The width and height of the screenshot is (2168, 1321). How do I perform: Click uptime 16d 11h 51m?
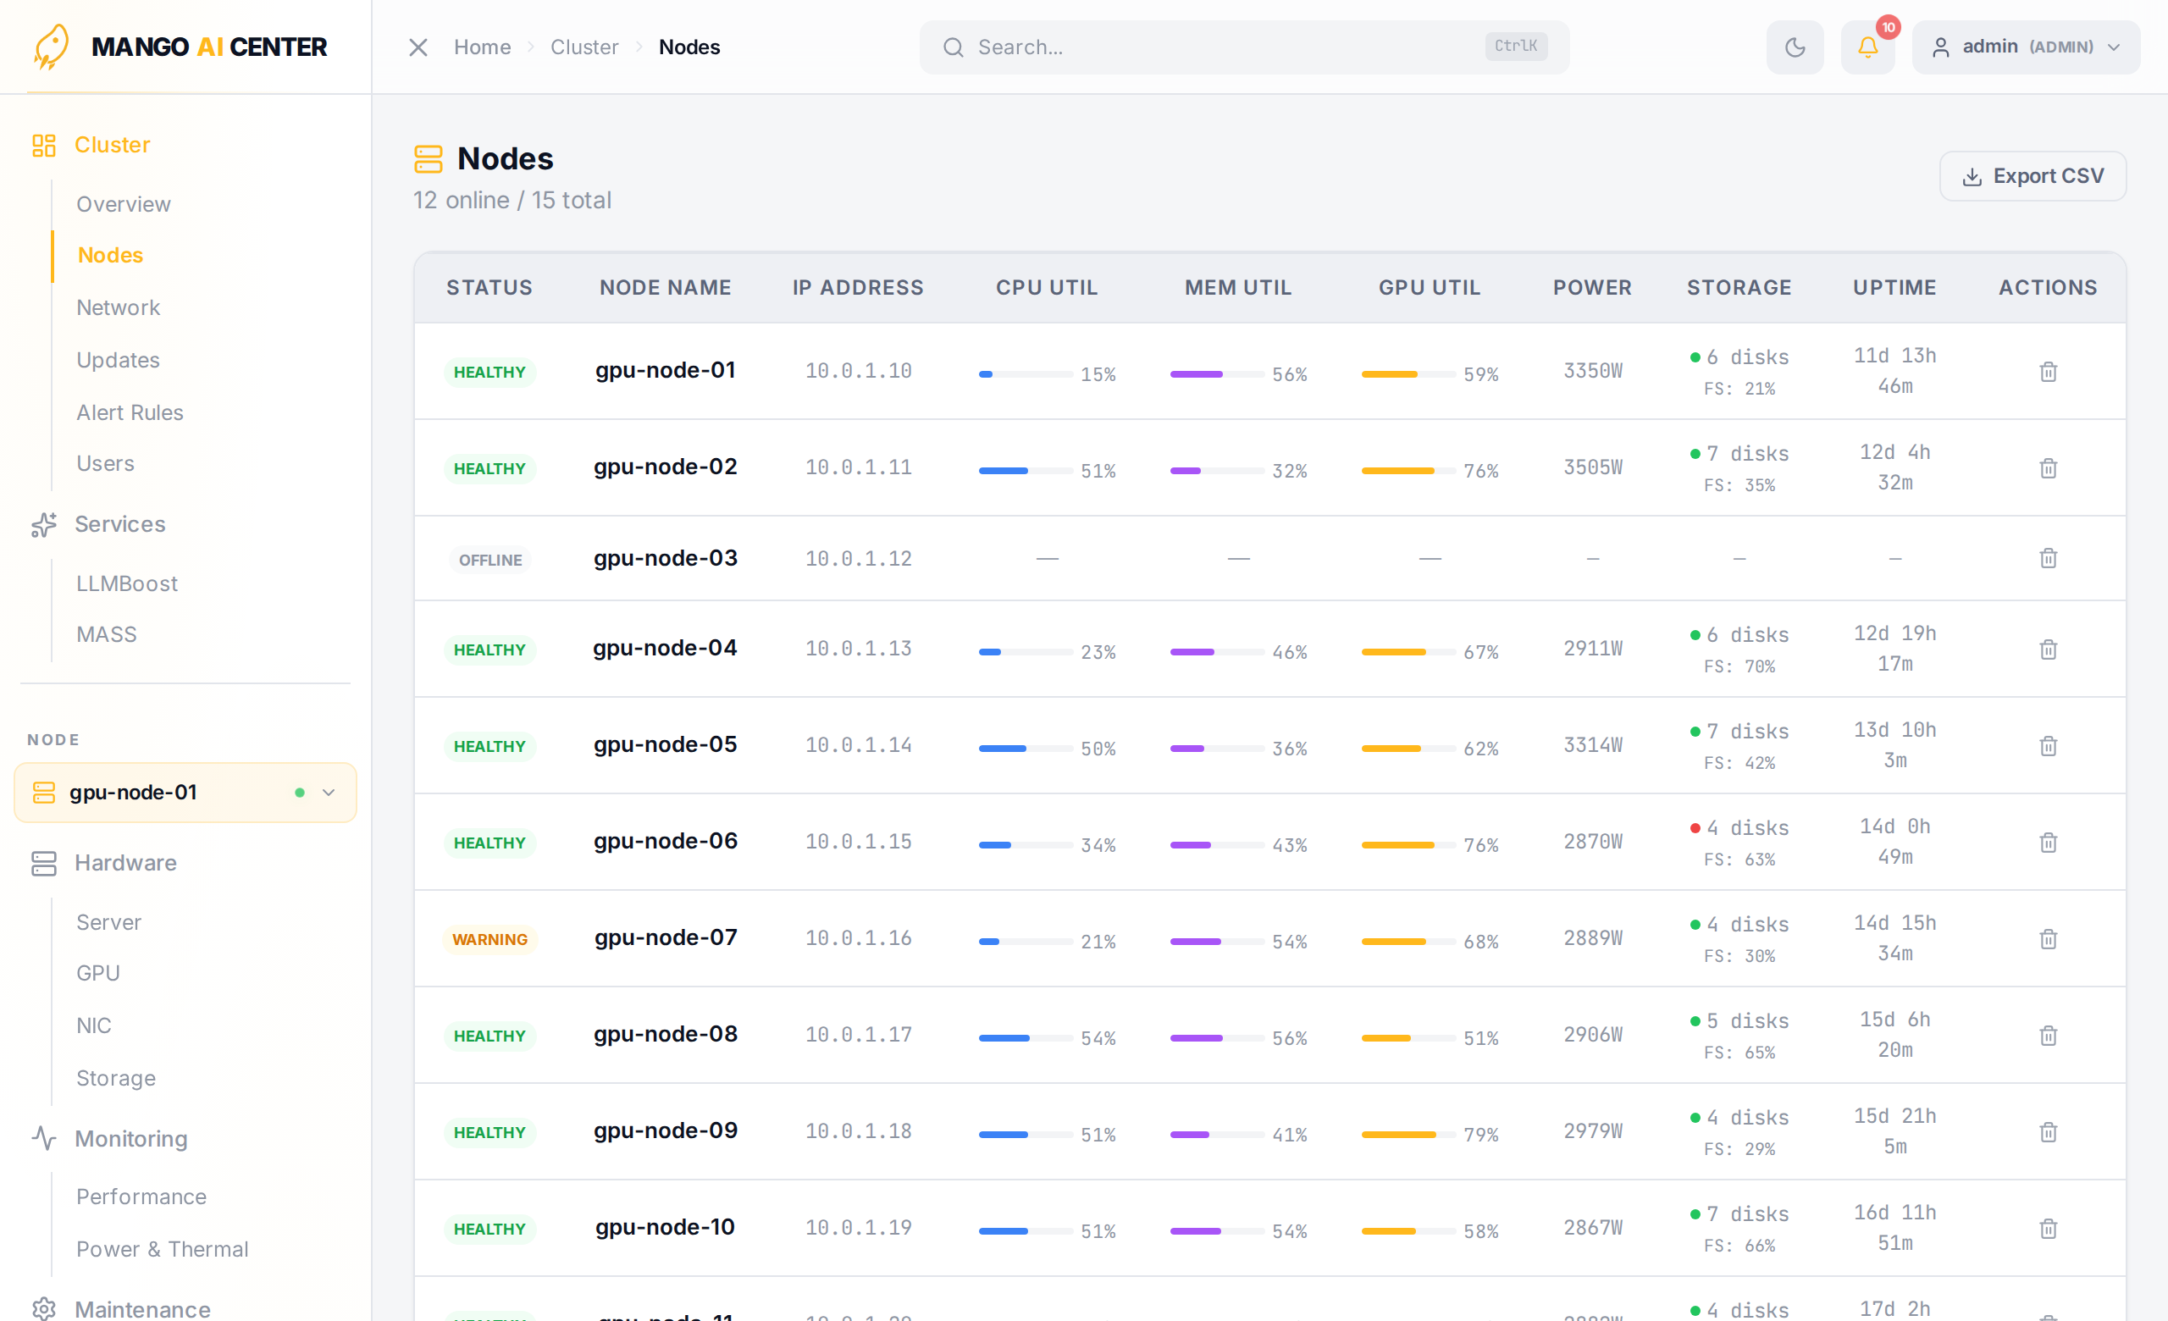tap(1894, 1228)
